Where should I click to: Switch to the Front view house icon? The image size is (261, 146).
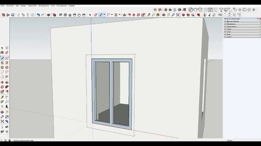(x=70, y=15)
